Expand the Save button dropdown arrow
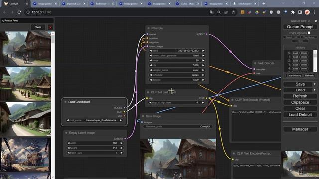Screen dimensions: 319x179 click(315, 84)
